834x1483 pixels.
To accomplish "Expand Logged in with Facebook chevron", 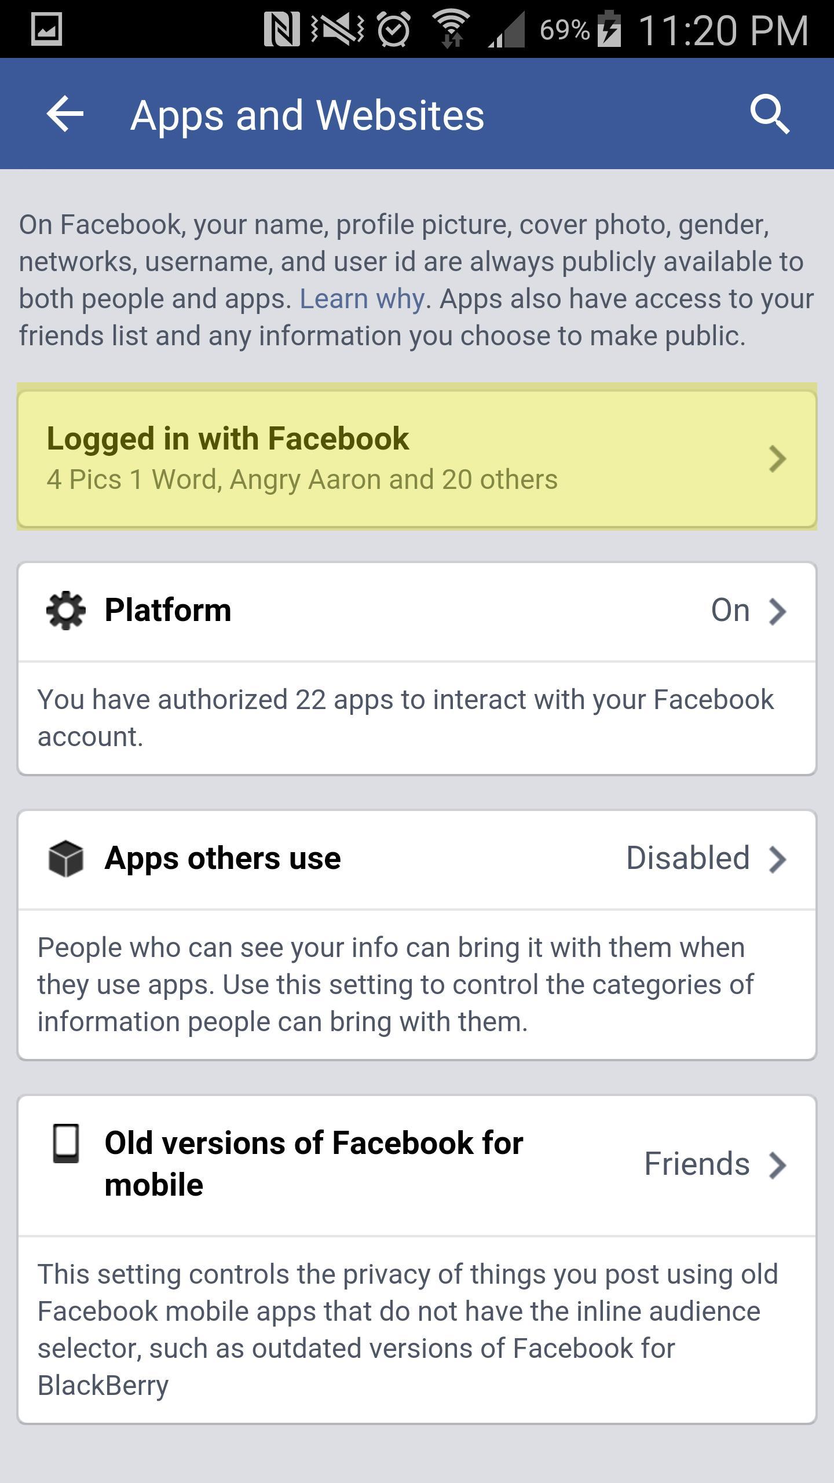I will point(777,458).
